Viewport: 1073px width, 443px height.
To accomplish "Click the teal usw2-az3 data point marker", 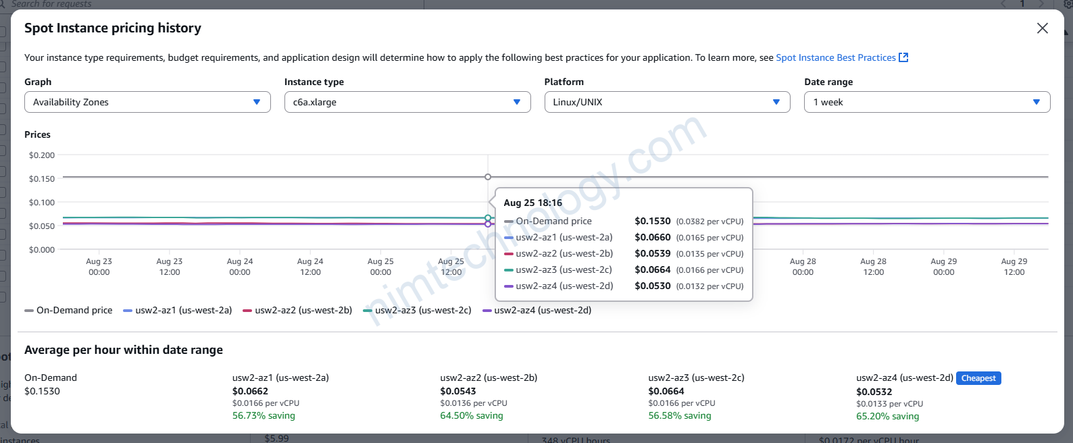I will (x=488, y=218).
